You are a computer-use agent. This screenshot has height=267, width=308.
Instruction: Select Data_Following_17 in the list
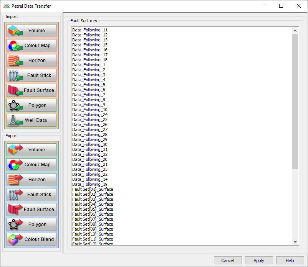[x=90, y=55]
